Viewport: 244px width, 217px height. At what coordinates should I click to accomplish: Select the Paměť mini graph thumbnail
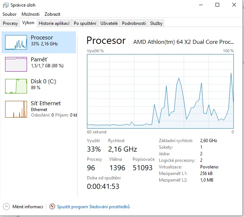[x=16, y=64]
